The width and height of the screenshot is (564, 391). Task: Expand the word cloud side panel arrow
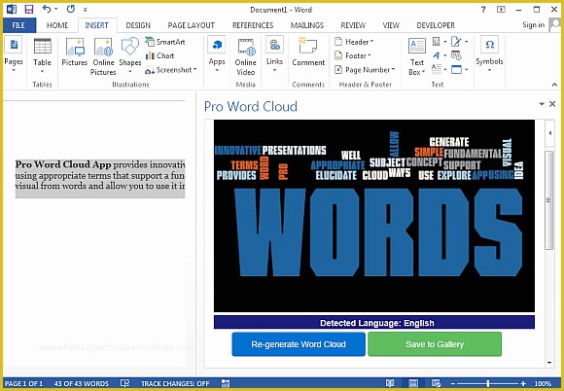click(550, 133)
